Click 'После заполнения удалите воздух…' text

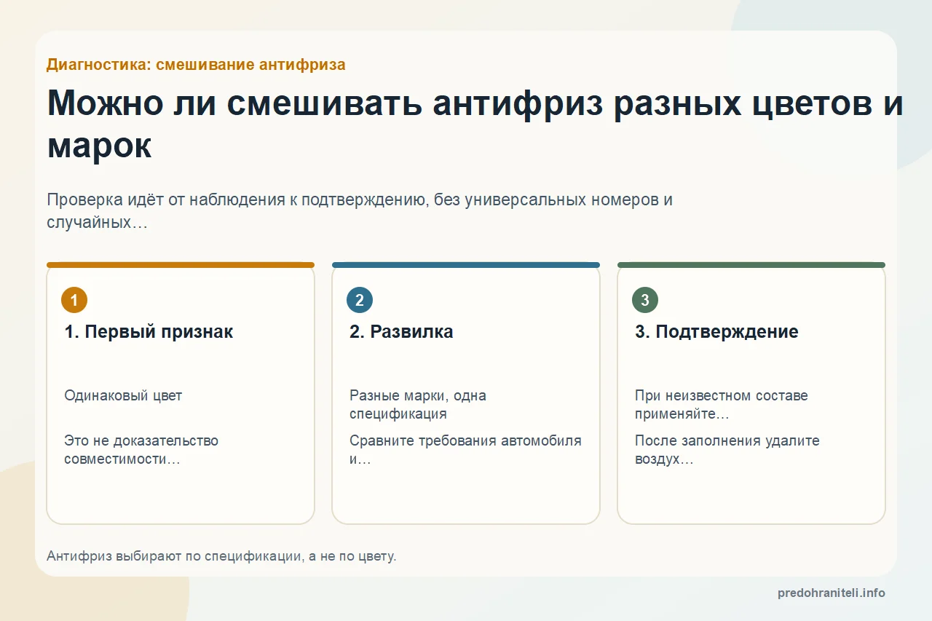coord(727,450)
